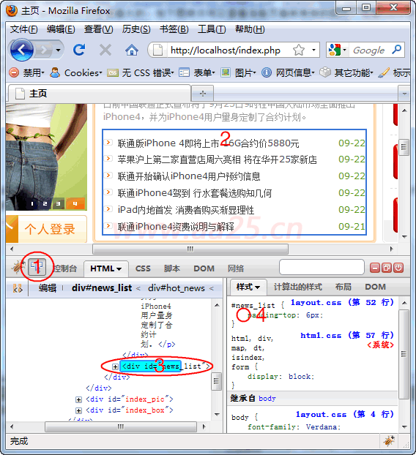Open Firebug in a new window button
The height and width of the screenshot is (455, 416).
coord(387,268)
